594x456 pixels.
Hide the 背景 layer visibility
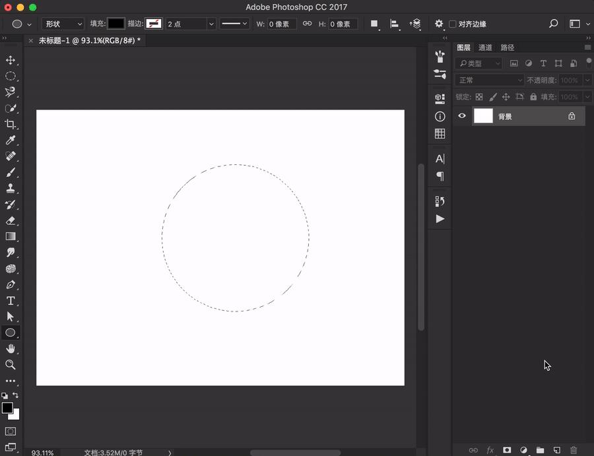[x=462, y=116]
